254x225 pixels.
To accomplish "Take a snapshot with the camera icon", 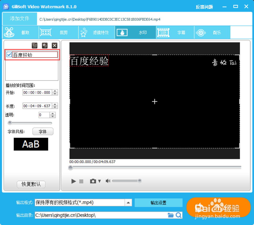I will [93, 181].
